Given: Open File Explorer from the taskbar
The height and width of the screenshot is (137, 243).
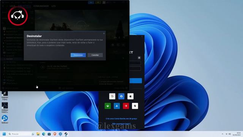Looking at the screenshot, I should tap(38, 134).
